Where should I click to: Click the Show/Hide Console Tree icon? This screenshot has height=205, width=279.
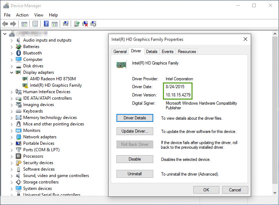coord(24,24)
